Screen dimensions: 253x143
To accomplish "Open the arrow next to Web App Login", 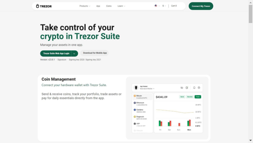I will coord(74,54).
